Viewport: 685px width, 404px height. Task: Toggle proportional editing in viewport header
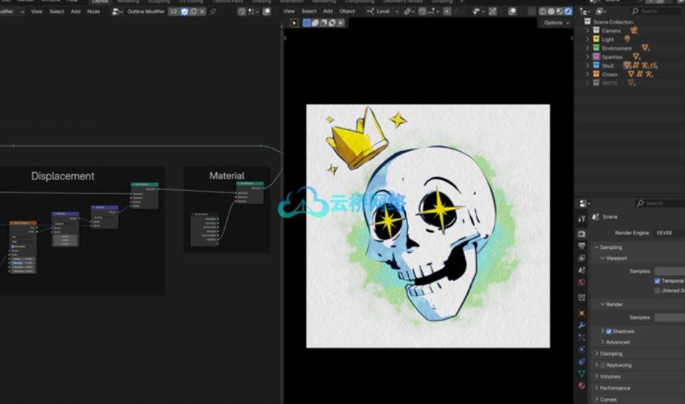447,12
